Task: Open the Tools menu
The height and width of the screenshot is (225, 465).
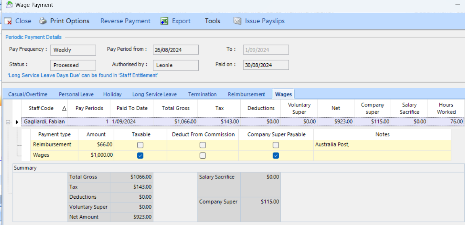Action: [212, 21]
